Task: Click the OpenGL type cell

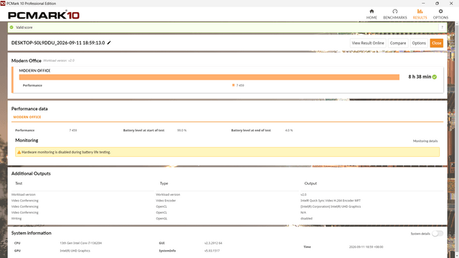Action: tap(161, 219)
